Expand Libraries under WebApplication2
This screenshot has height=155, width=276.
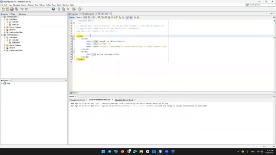pos(5,48)
